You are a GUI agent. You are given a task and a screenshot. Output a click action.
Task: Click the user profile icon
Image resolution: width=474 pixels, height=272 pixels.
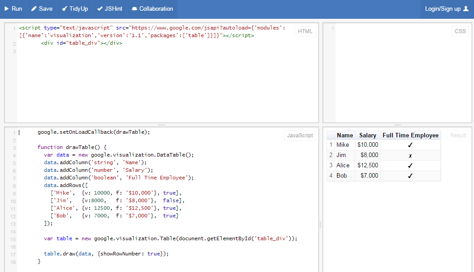click(466, 9)
